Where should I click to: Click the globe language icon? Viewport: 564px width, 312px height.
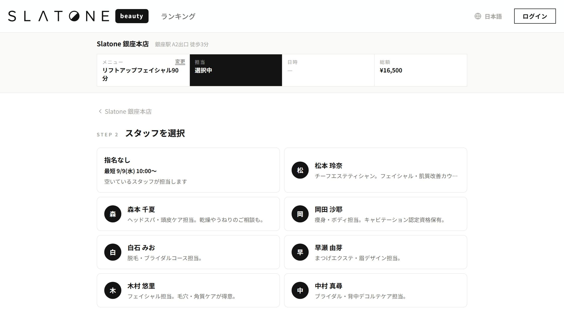tap(478, 16)
